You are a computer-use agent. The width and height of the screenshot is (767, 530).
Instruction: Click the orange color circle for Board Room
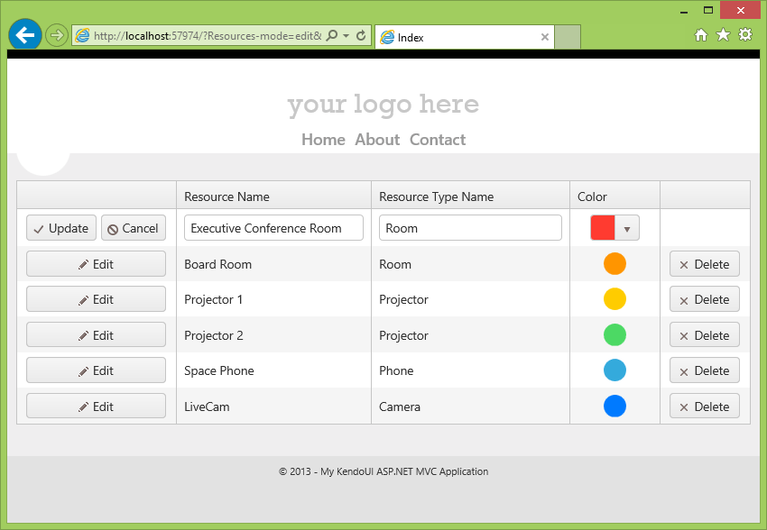[x=615, y=264]
